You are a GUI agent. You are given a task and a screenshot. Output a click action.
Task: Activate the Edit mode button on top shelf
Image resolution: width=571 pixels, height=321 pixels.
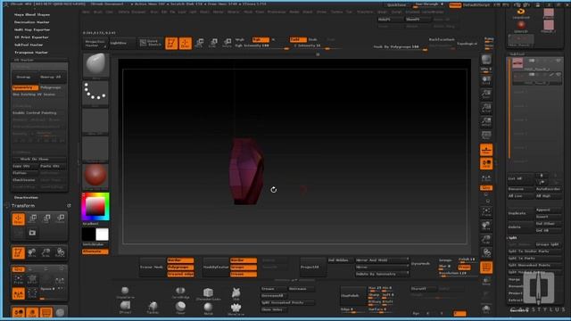171,43
